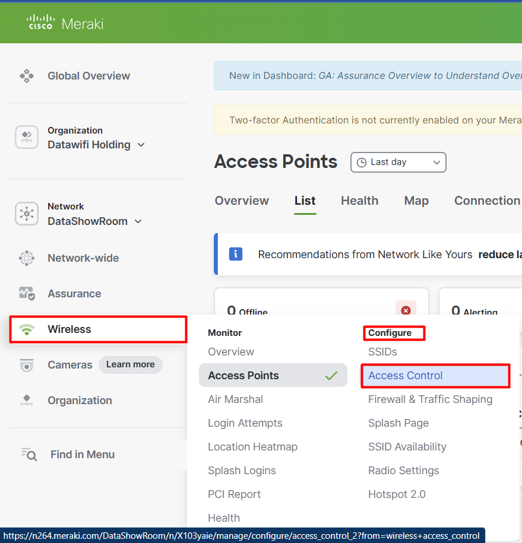Expand the DataShowRoom network chevron
The height and width of the screenshot is (543, 522).
click(x=138, y=221)
